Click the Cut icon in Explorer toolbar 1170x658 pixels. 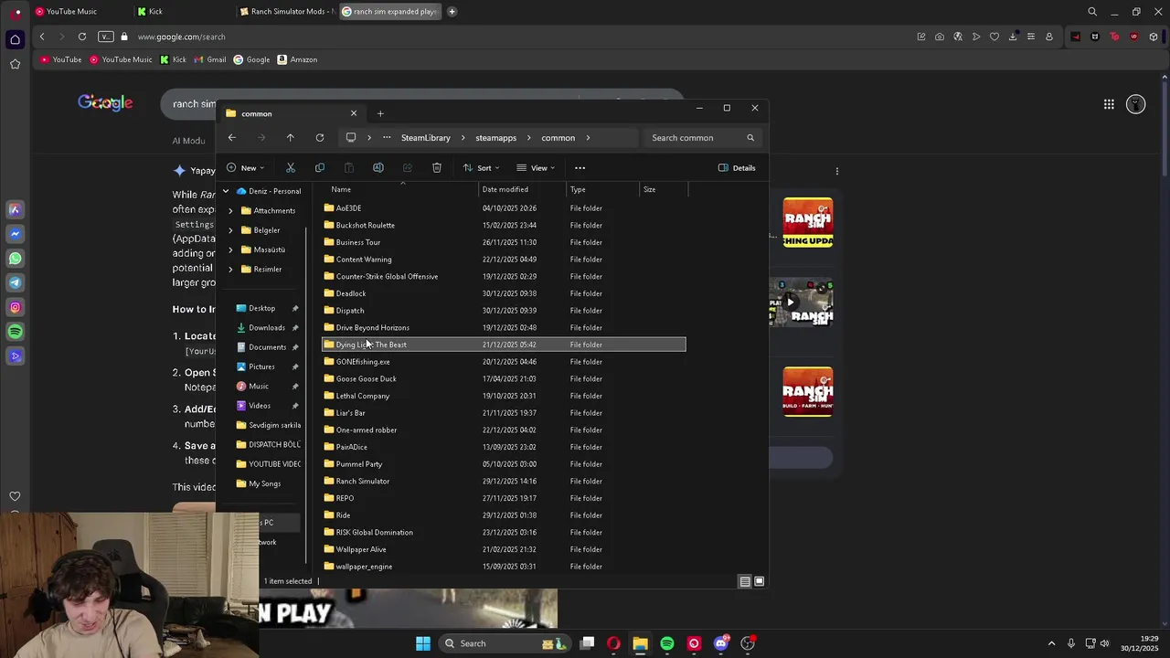click(x=291, y=167)
